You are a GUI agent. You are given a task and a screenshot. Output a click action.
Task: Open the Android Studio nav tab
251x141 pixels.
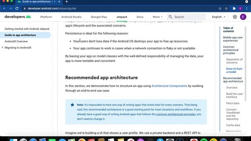coord(71,17)
